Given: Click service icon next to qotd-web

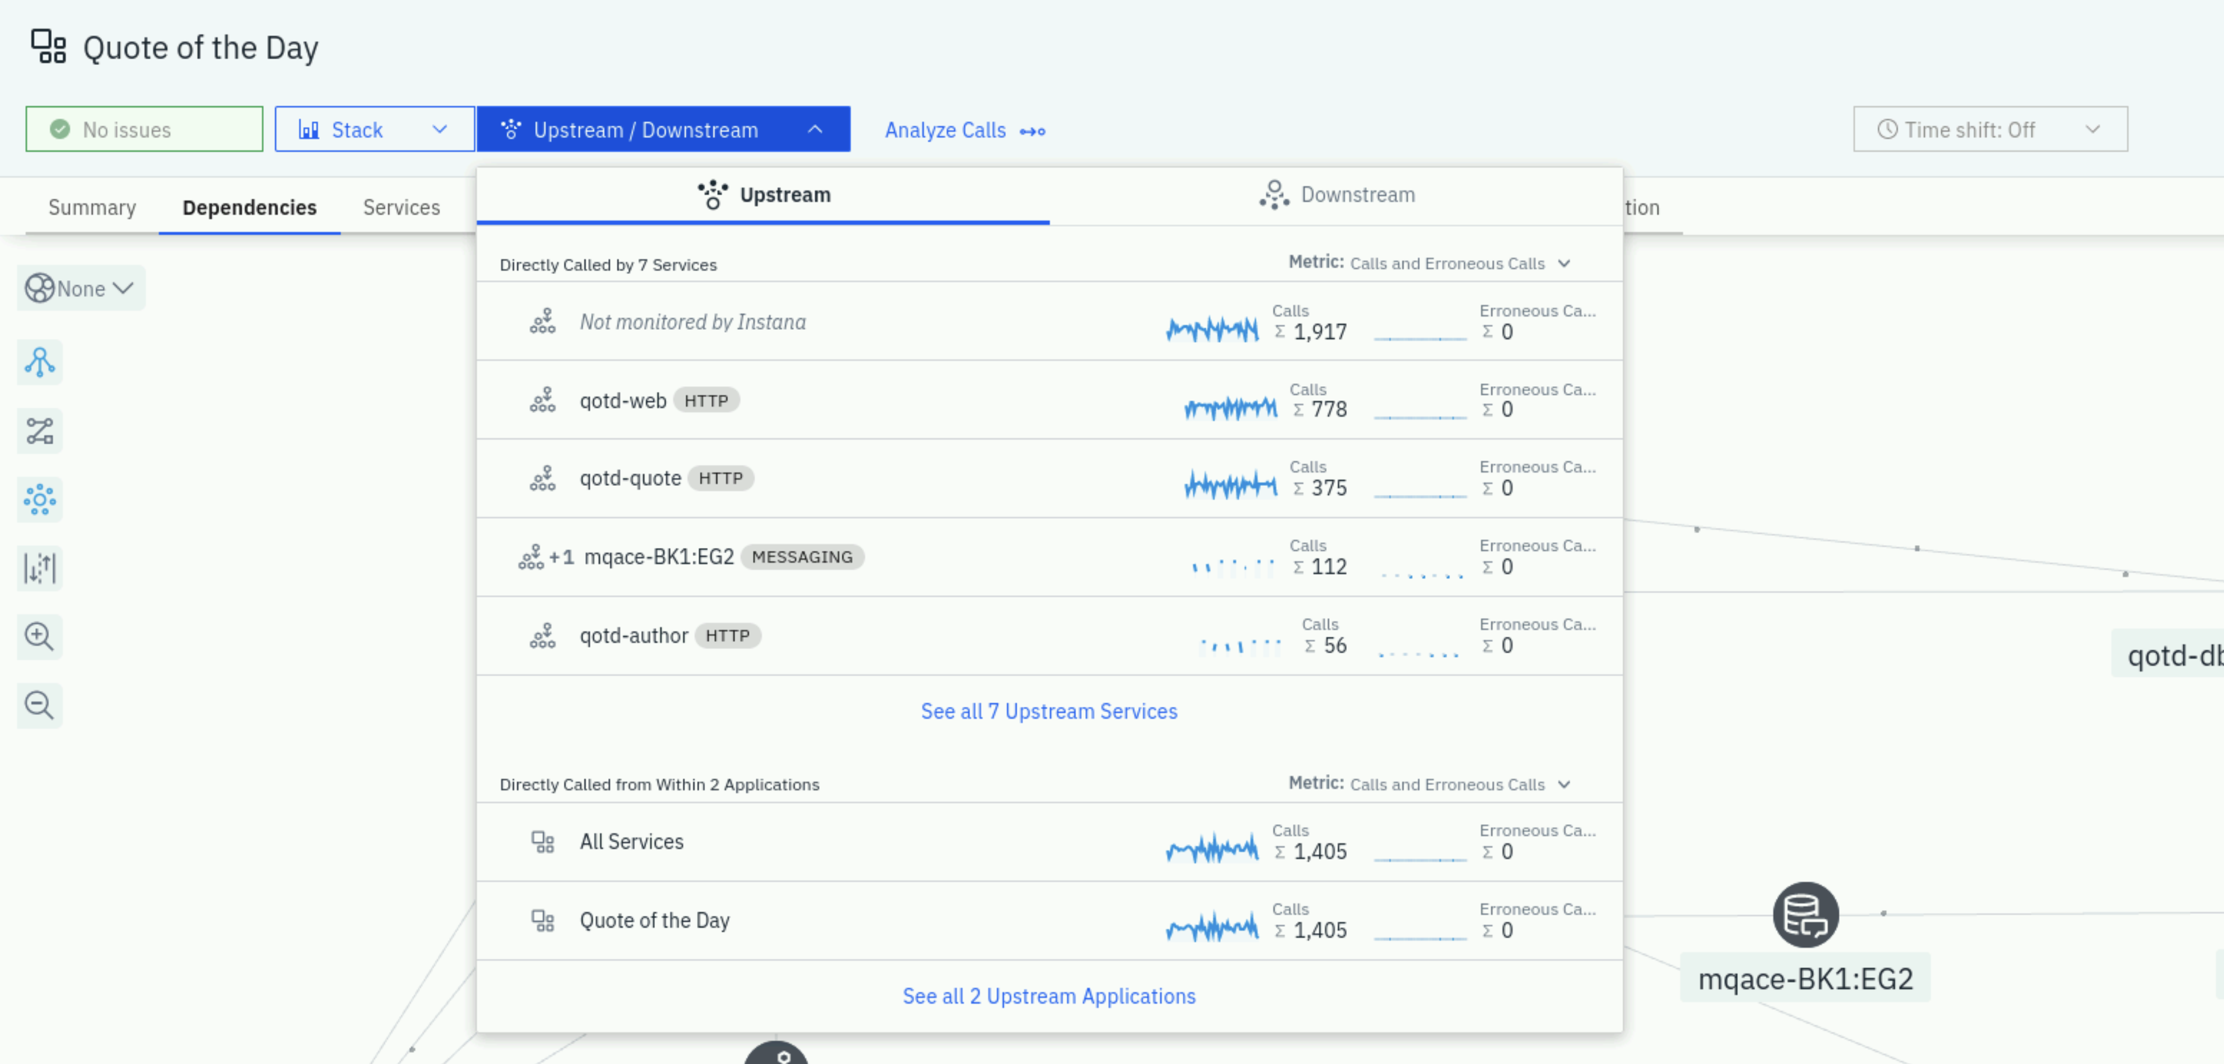Looking at the screenshot, I should coord(542,399).
